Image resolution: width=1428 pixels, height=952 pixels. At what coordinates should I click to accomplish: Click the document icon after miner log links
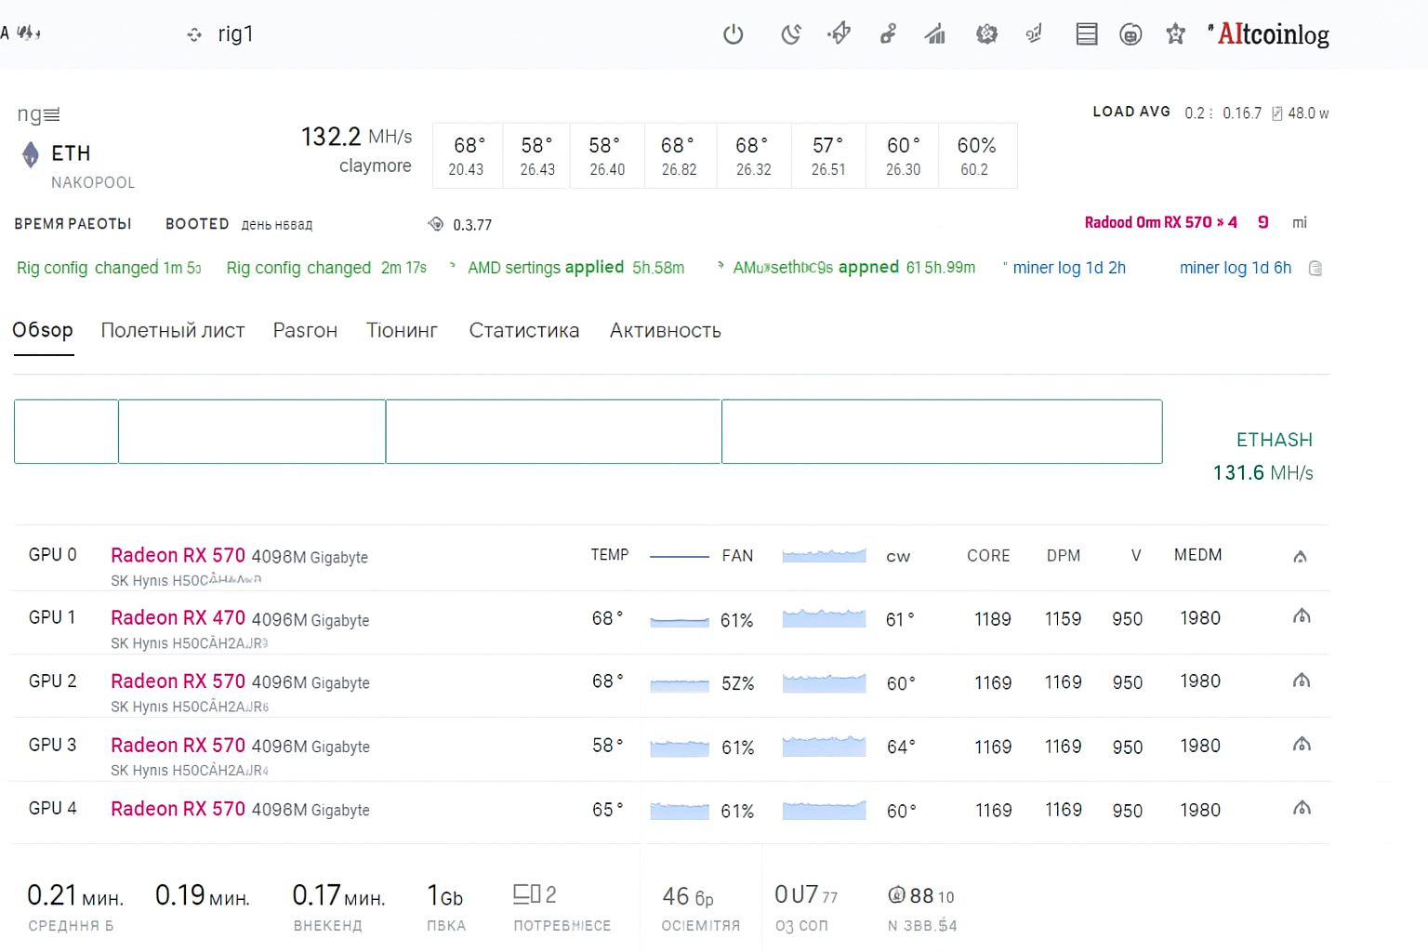point(1315,269)
